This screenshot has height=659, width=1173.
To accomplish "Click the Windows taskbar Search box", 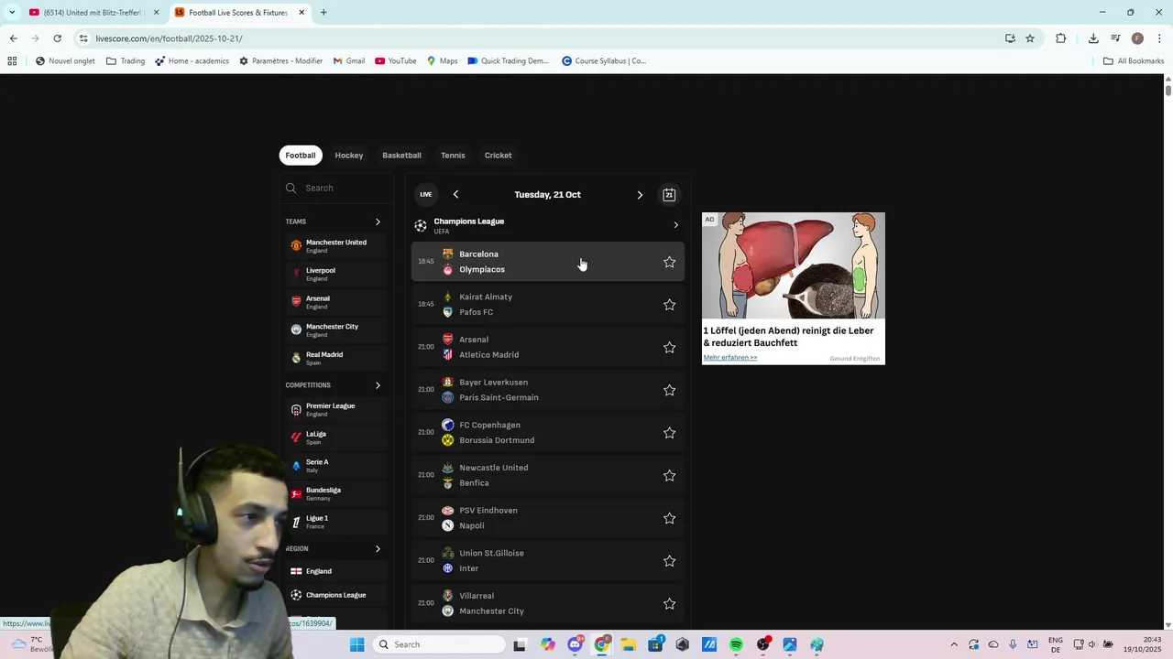I will pos(441,644).
